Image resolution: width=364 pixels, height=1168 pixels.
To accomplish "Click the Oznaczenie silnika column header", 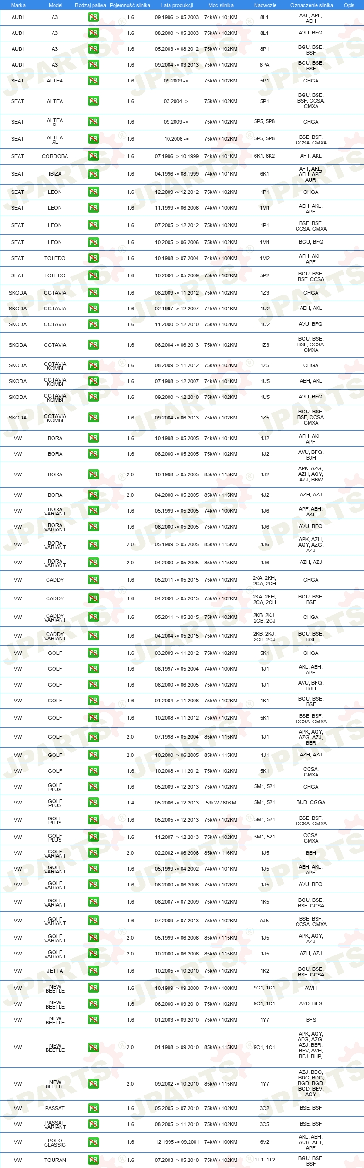I will (x=312, y=5).
